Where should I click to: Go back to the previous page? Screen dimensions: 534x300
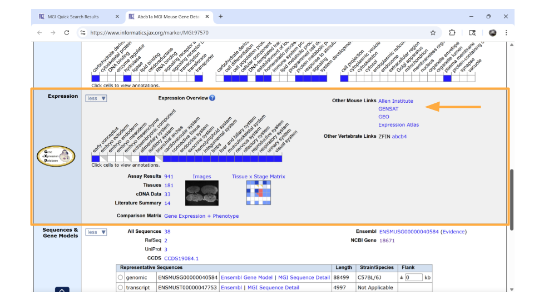pyautogui.click(x=39, y=33)
